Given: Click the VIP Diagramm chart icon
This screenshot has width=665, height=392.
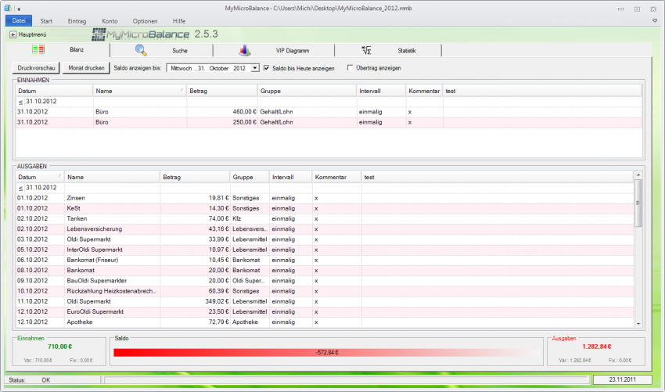Looking at the screenshot, I should [x=245, y=50].
